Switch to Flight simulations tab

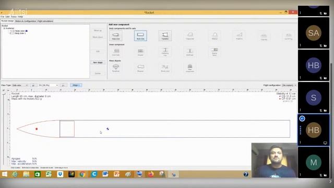pyautogui.click(x=45, y=21)
